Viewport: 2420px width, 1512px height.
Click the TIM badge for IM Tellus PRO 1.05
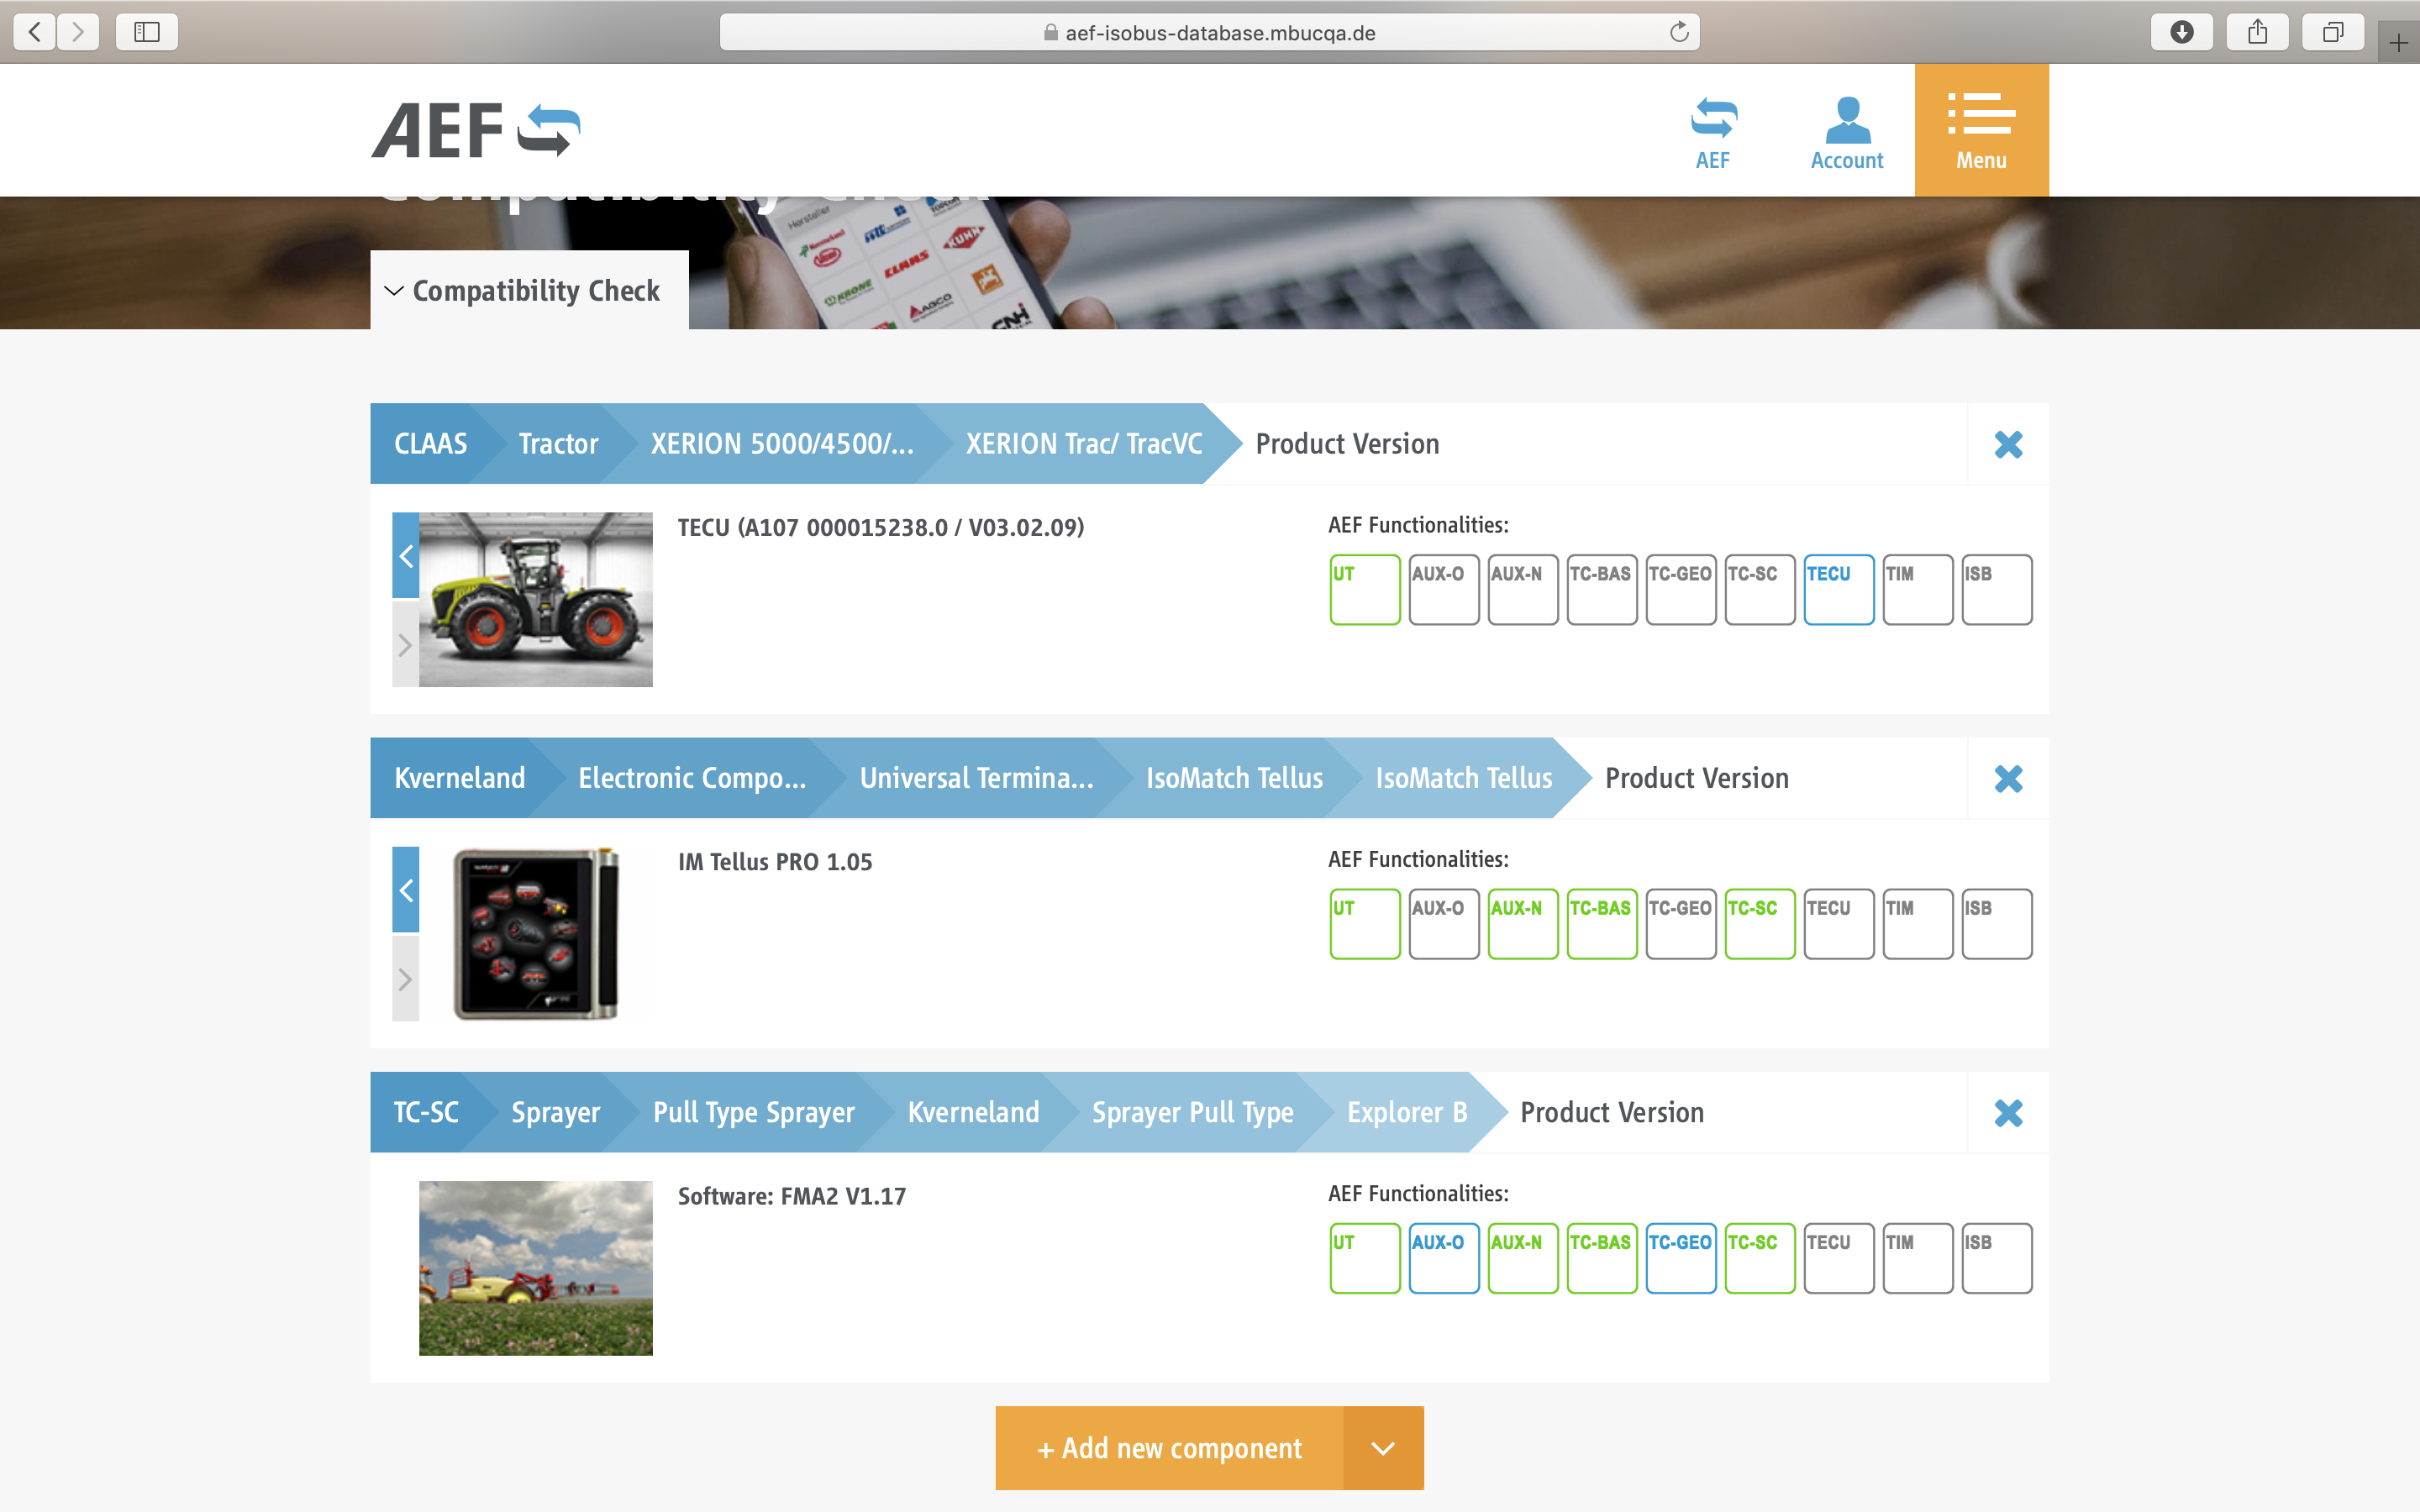tap(1918, 924)
